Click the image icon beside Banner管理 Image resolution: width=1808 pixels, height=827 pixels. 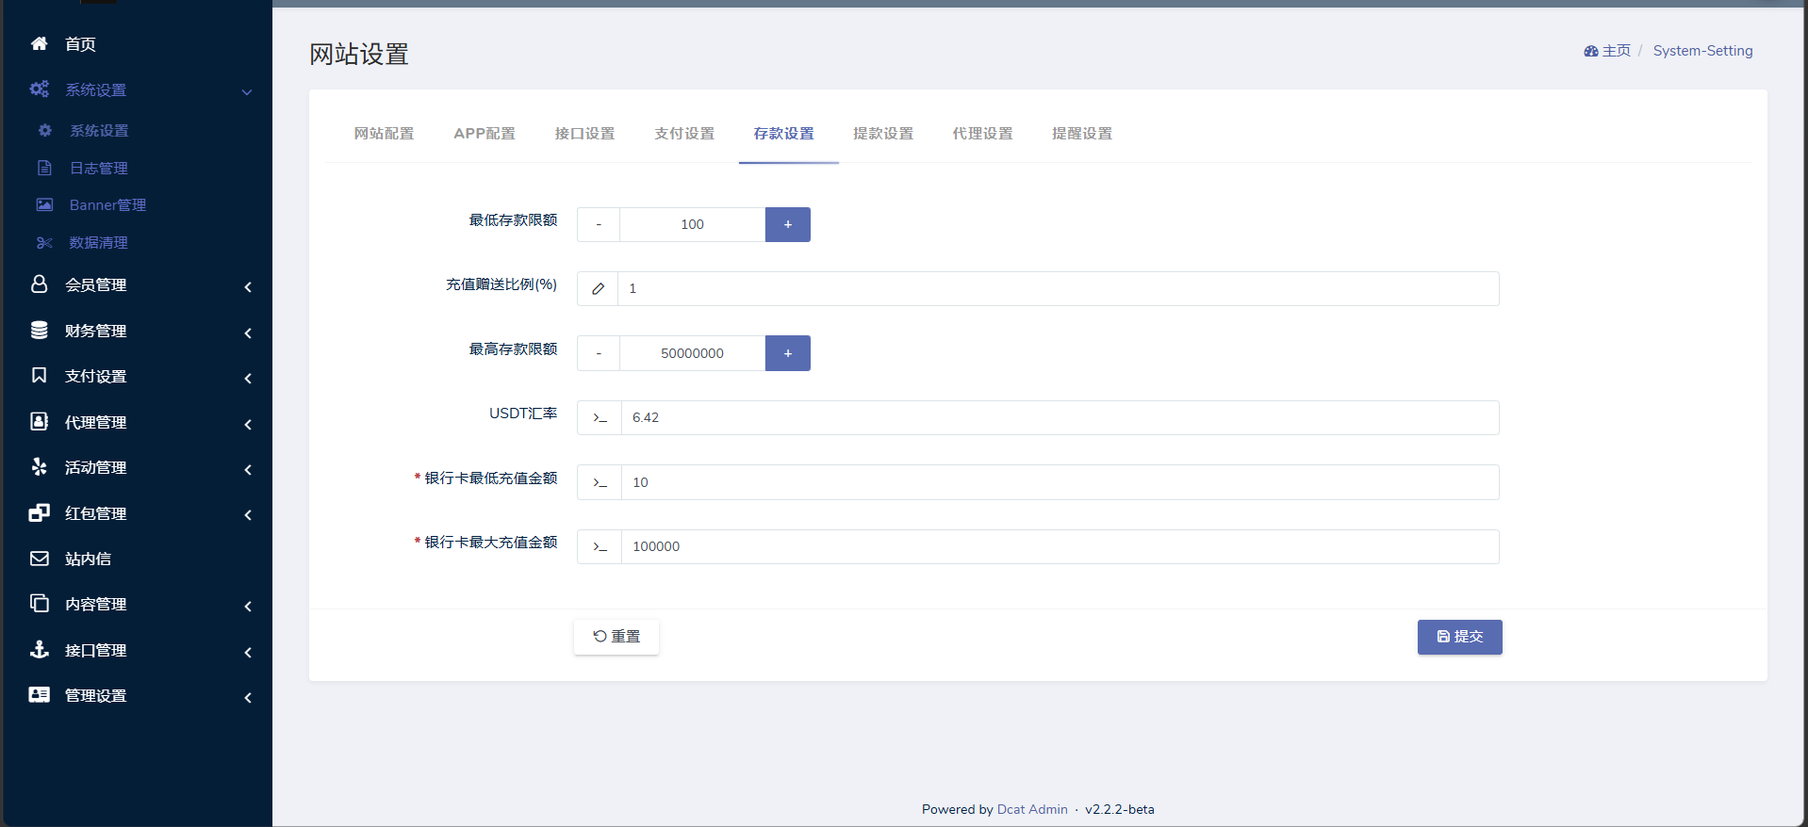[44, 204]
